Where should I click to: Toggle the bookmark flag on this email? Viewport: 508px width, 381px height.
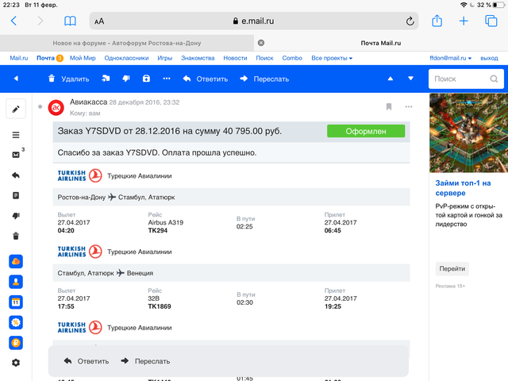[389, 106]
